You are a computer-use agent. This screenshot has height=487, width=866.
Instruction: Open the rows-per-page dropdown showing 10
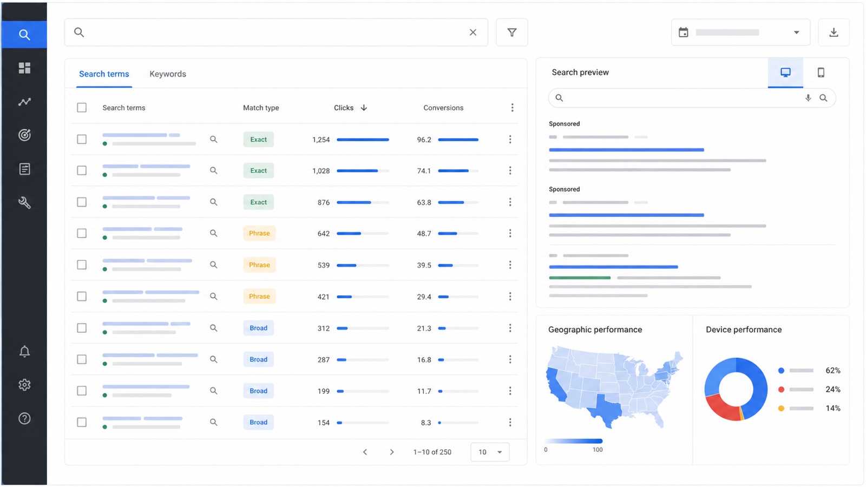coord(490,452)
